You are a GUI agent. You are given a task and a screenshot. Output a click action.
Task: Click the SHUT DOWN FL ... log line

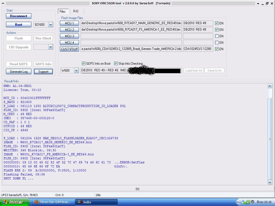19,178
